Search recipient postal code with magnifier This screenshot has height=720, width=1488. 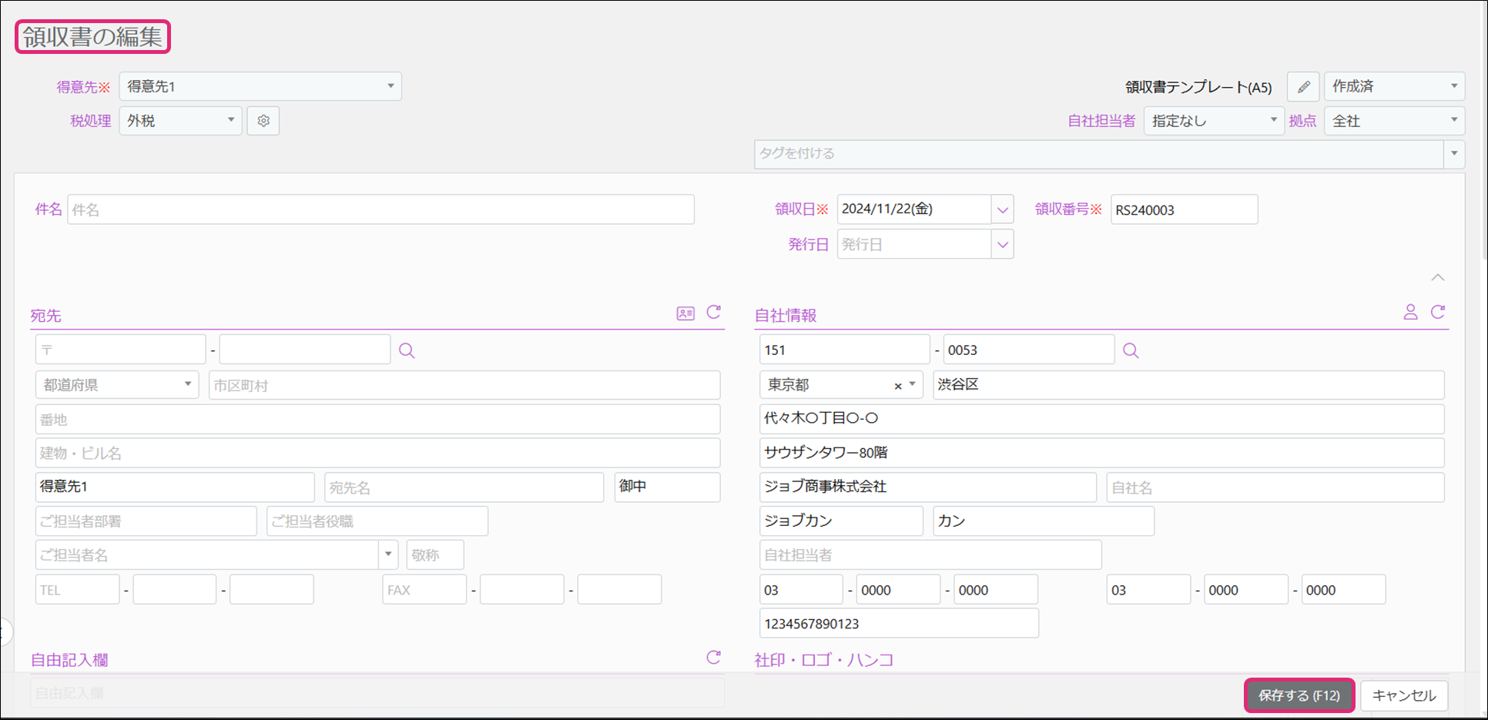coord(407,351)
